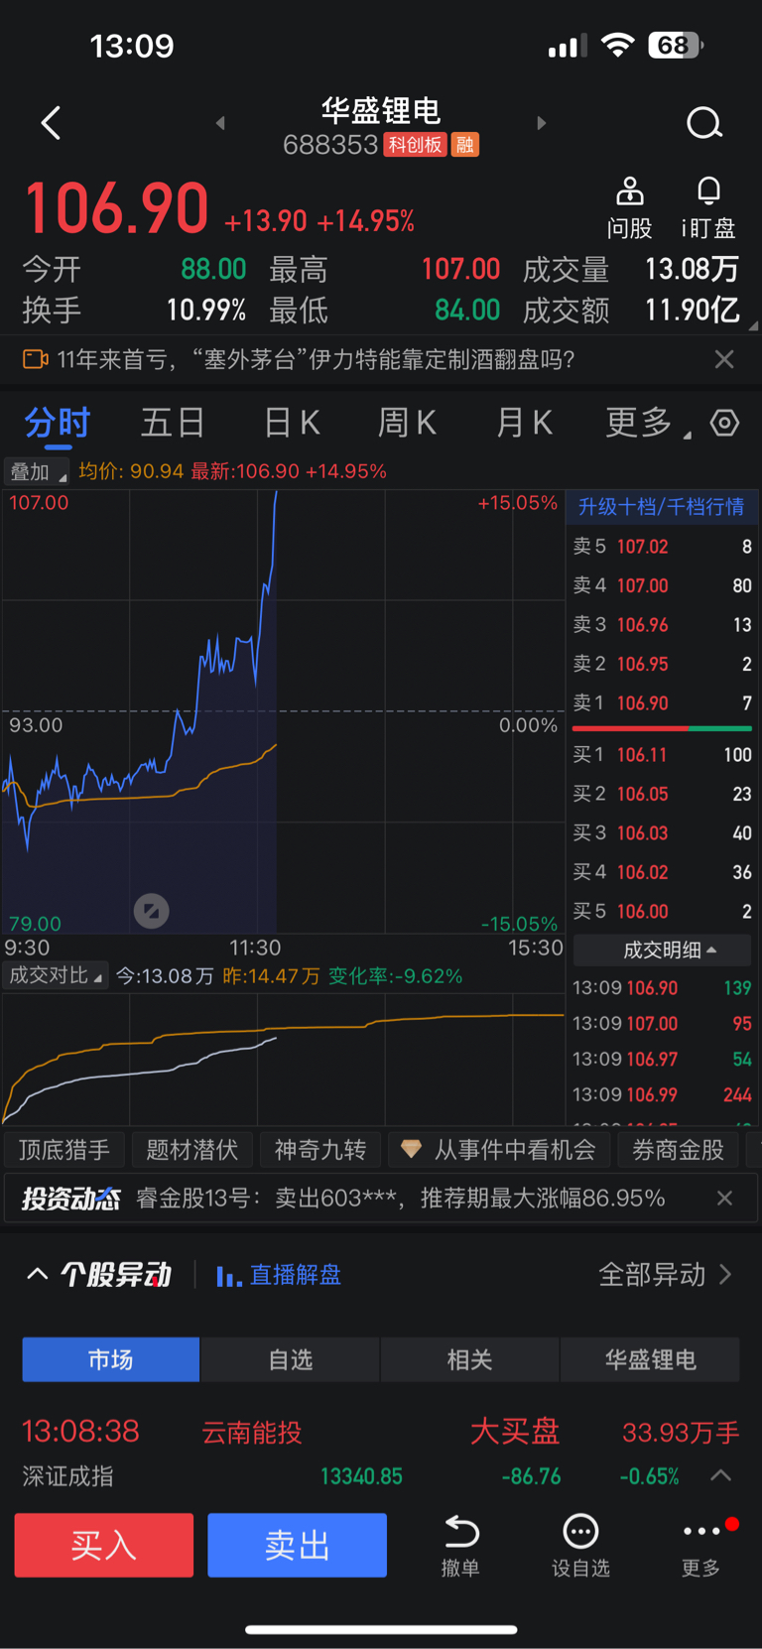The width and height of the screenshot is (762, 1649).
Task: Go back with the top-left arrow
Action: 51,123
